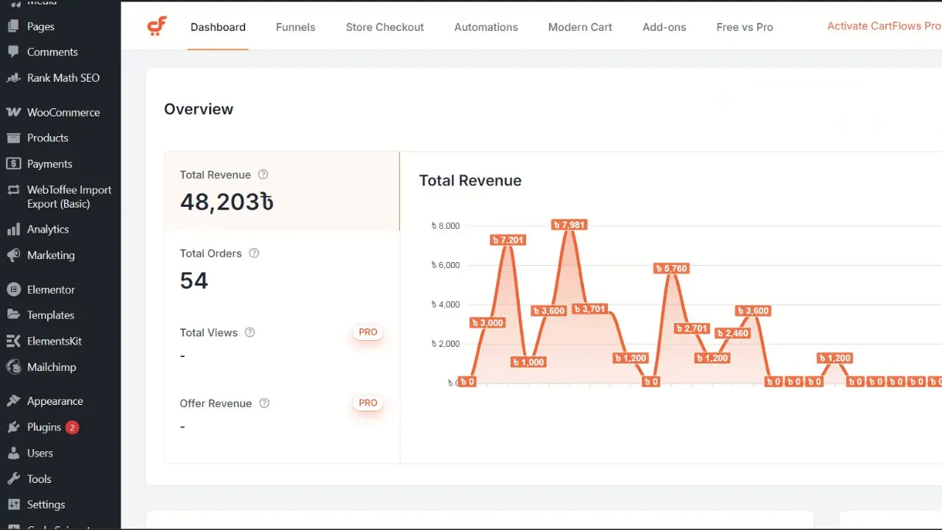Open Plugins menu with update badge
The height and width of the screenshot is (530, 942).
click(x=44, y=427)
